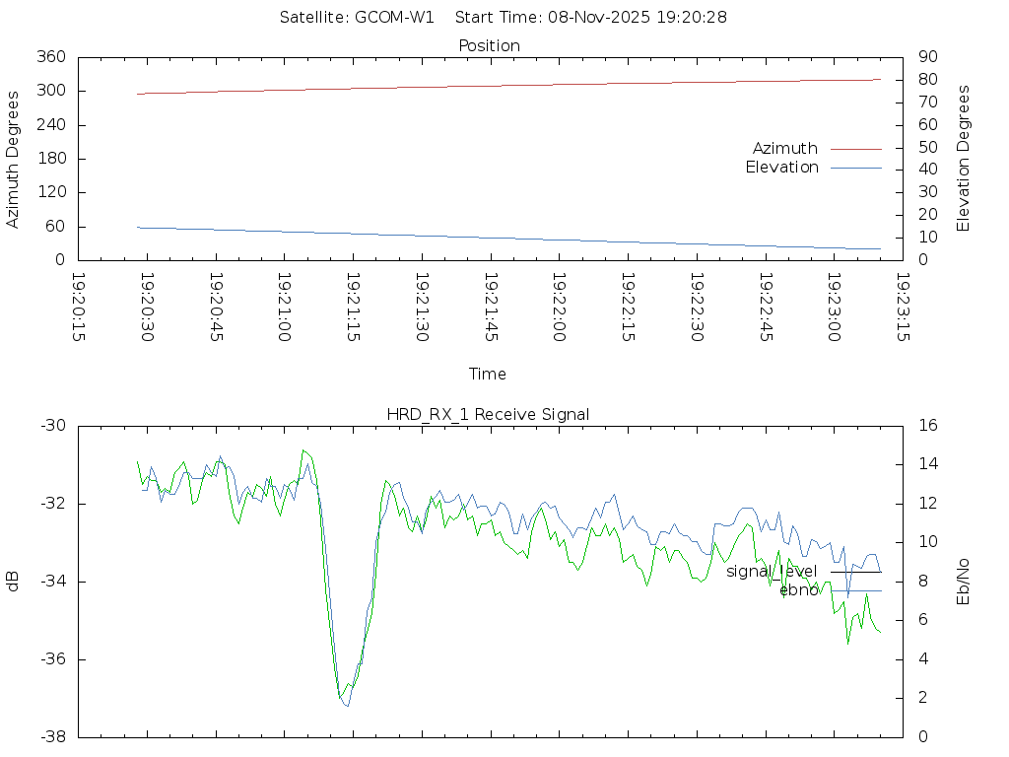Select the 19:22:00 time tick label

tap(559, 308)
